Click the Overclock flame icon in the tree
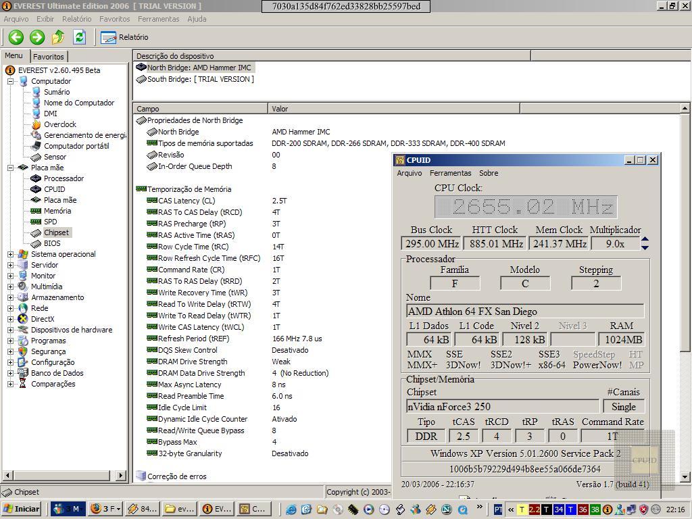 coord(36,124)
